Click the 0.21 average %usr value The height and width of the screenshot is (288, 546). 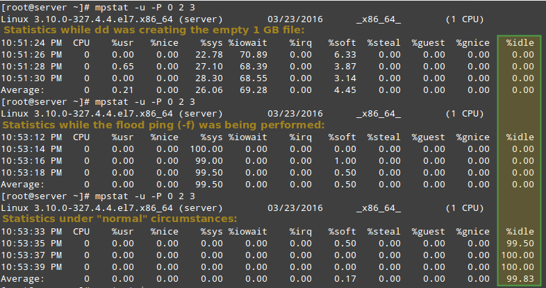(x=124, y=90)
